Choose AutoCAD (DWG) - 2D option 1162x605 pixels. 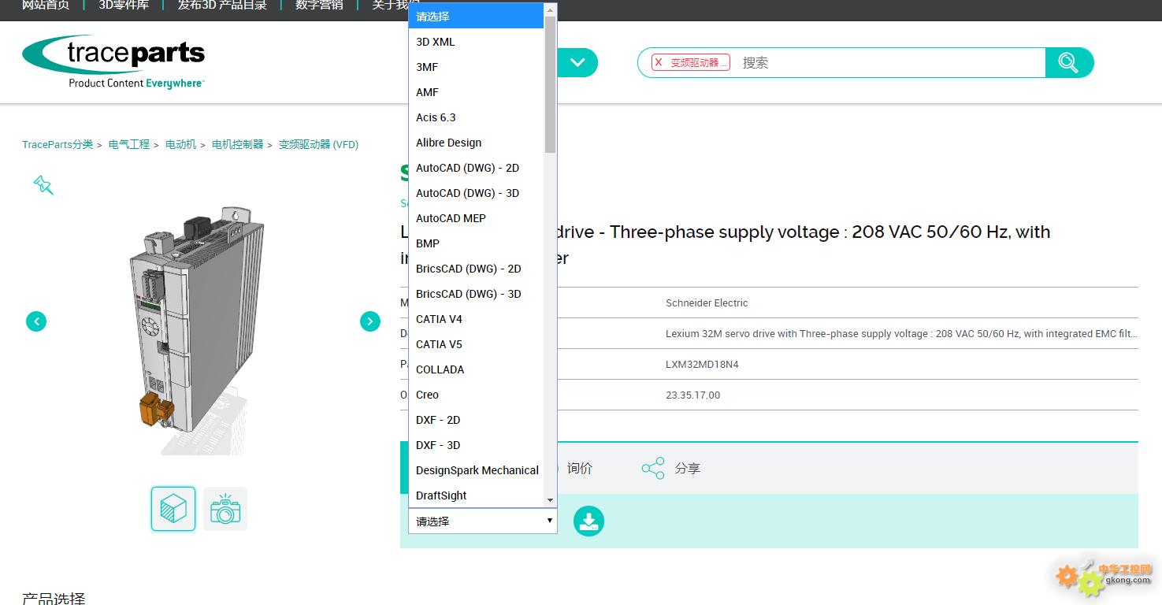(x=476, y=168)
